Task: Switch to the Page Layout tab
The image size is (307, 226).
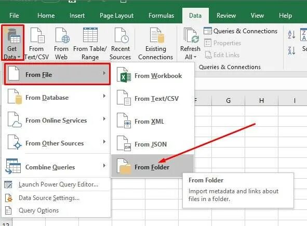Action: (116, 16)
